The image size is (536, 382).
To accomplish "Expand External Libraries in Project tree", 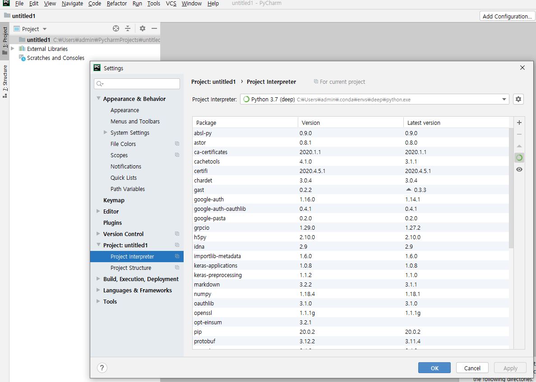I will pos(13,49).
